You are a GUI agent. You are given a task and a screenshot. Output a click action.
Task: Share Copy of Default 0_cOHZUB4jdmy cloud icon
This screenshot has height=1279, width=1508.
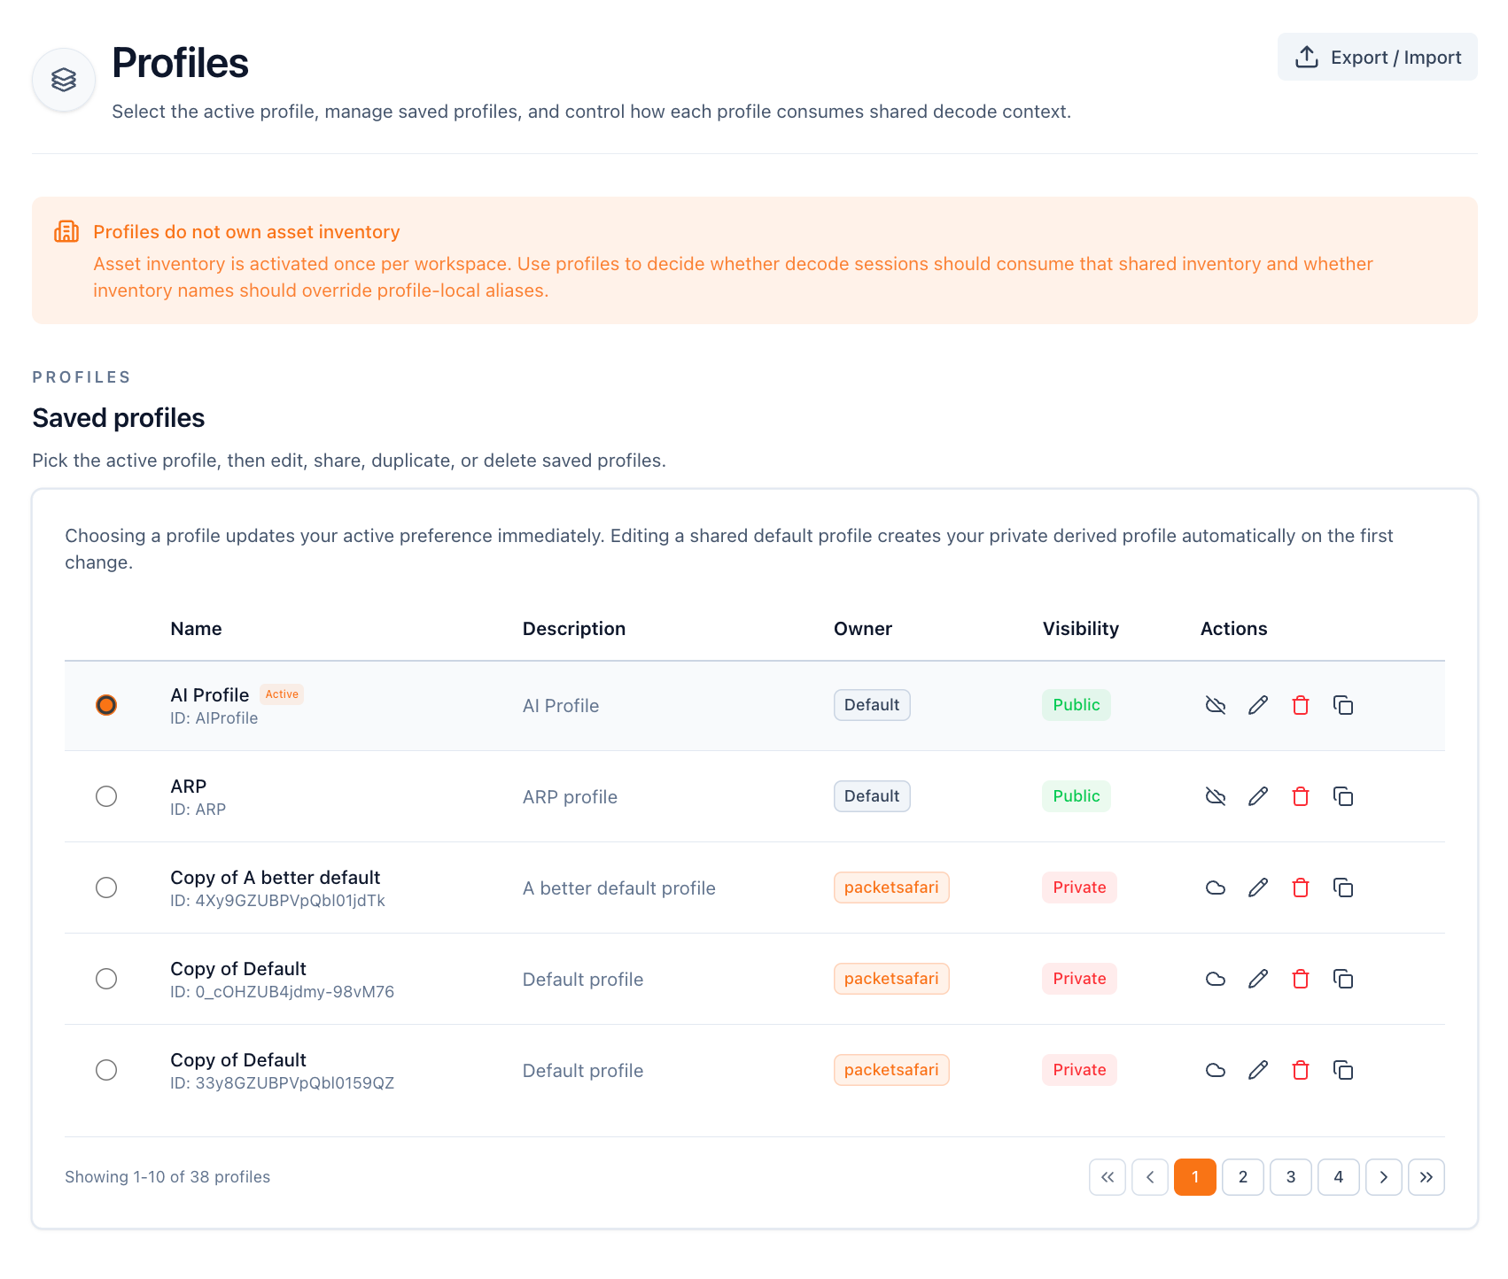1216,979
